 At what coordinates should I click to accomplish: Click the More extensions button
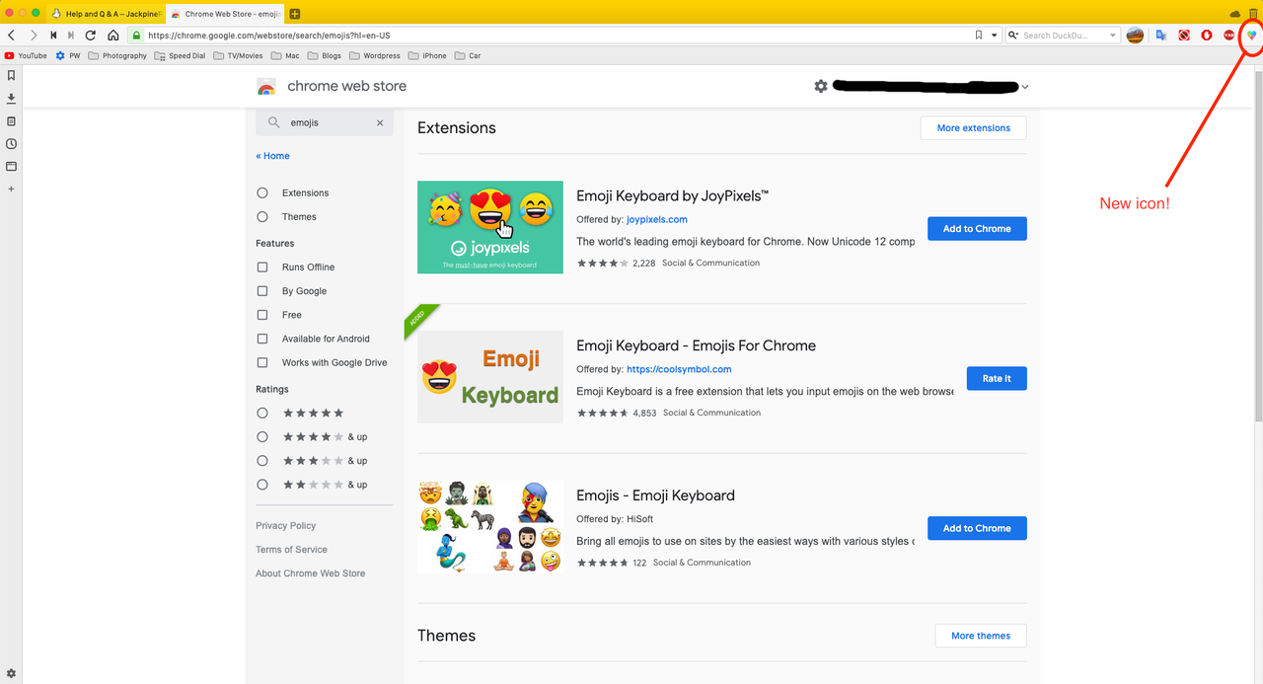pyautogui.click(x=973, y=128)
